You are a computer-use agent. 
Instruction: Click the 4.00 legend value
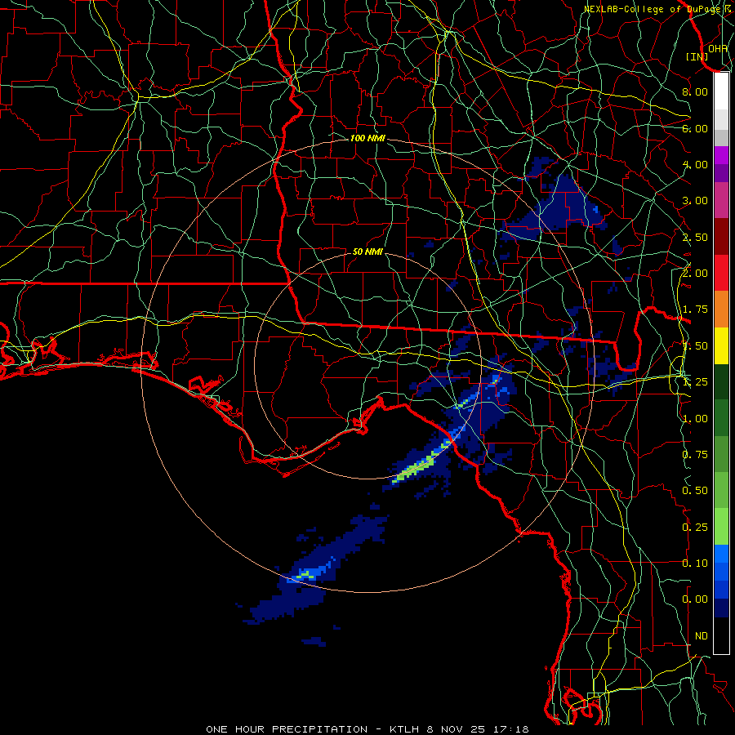point(695,164)
